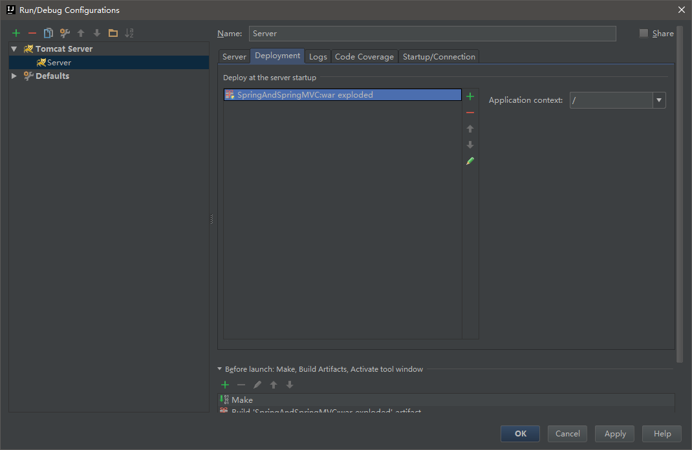Click the Cancel button
Image resolution: width=692 pixels, height=450 pixels.
click(x=568, y=434)
